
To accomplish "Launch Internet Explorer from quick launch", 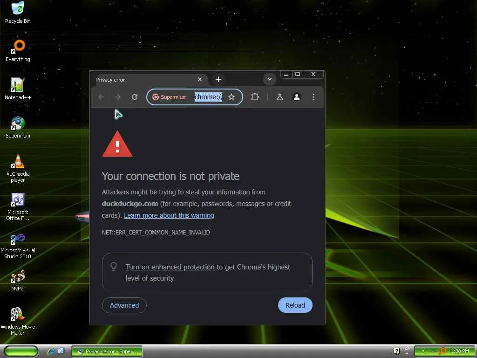I will 51,351.
